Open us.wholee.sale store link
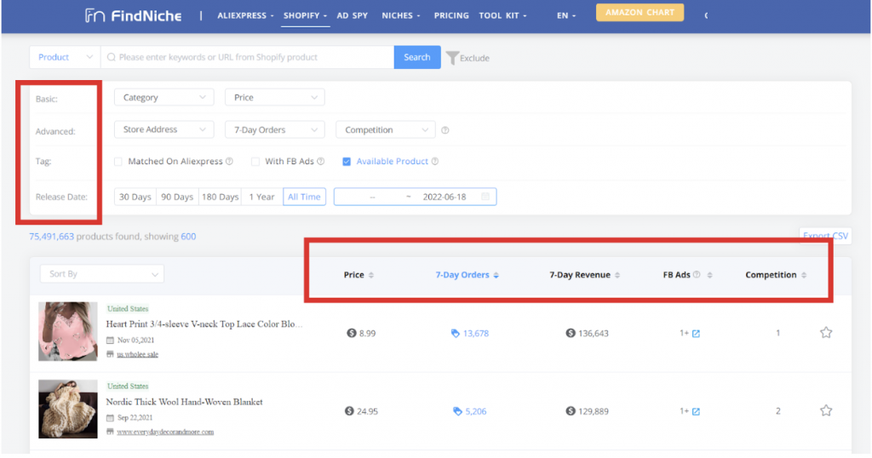872x458 pixels. point(137,354)
